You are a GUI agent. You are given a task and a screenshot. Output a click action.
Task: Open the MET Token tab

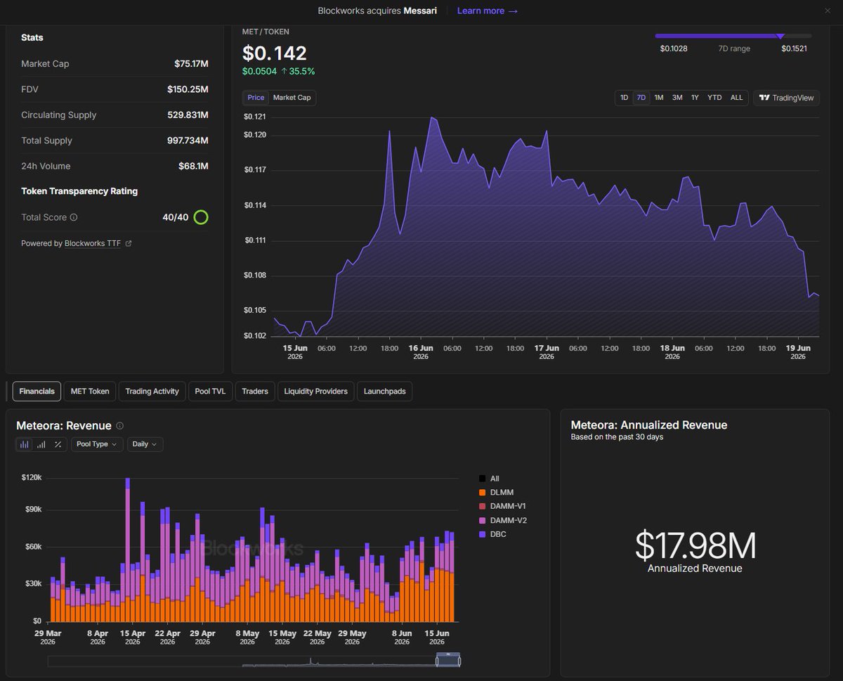coord(90,391)
